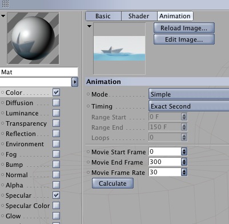Click the Range End stepper arrows
The image size is (229, 224).
184,127
